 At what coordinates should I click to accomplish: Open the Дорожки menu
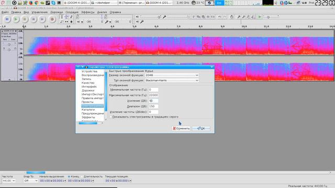[57, 12]
